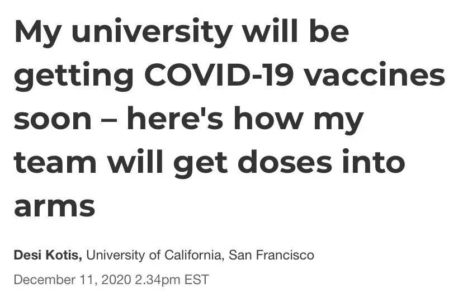Click the word into in the headline

click(x=377, y=162)
